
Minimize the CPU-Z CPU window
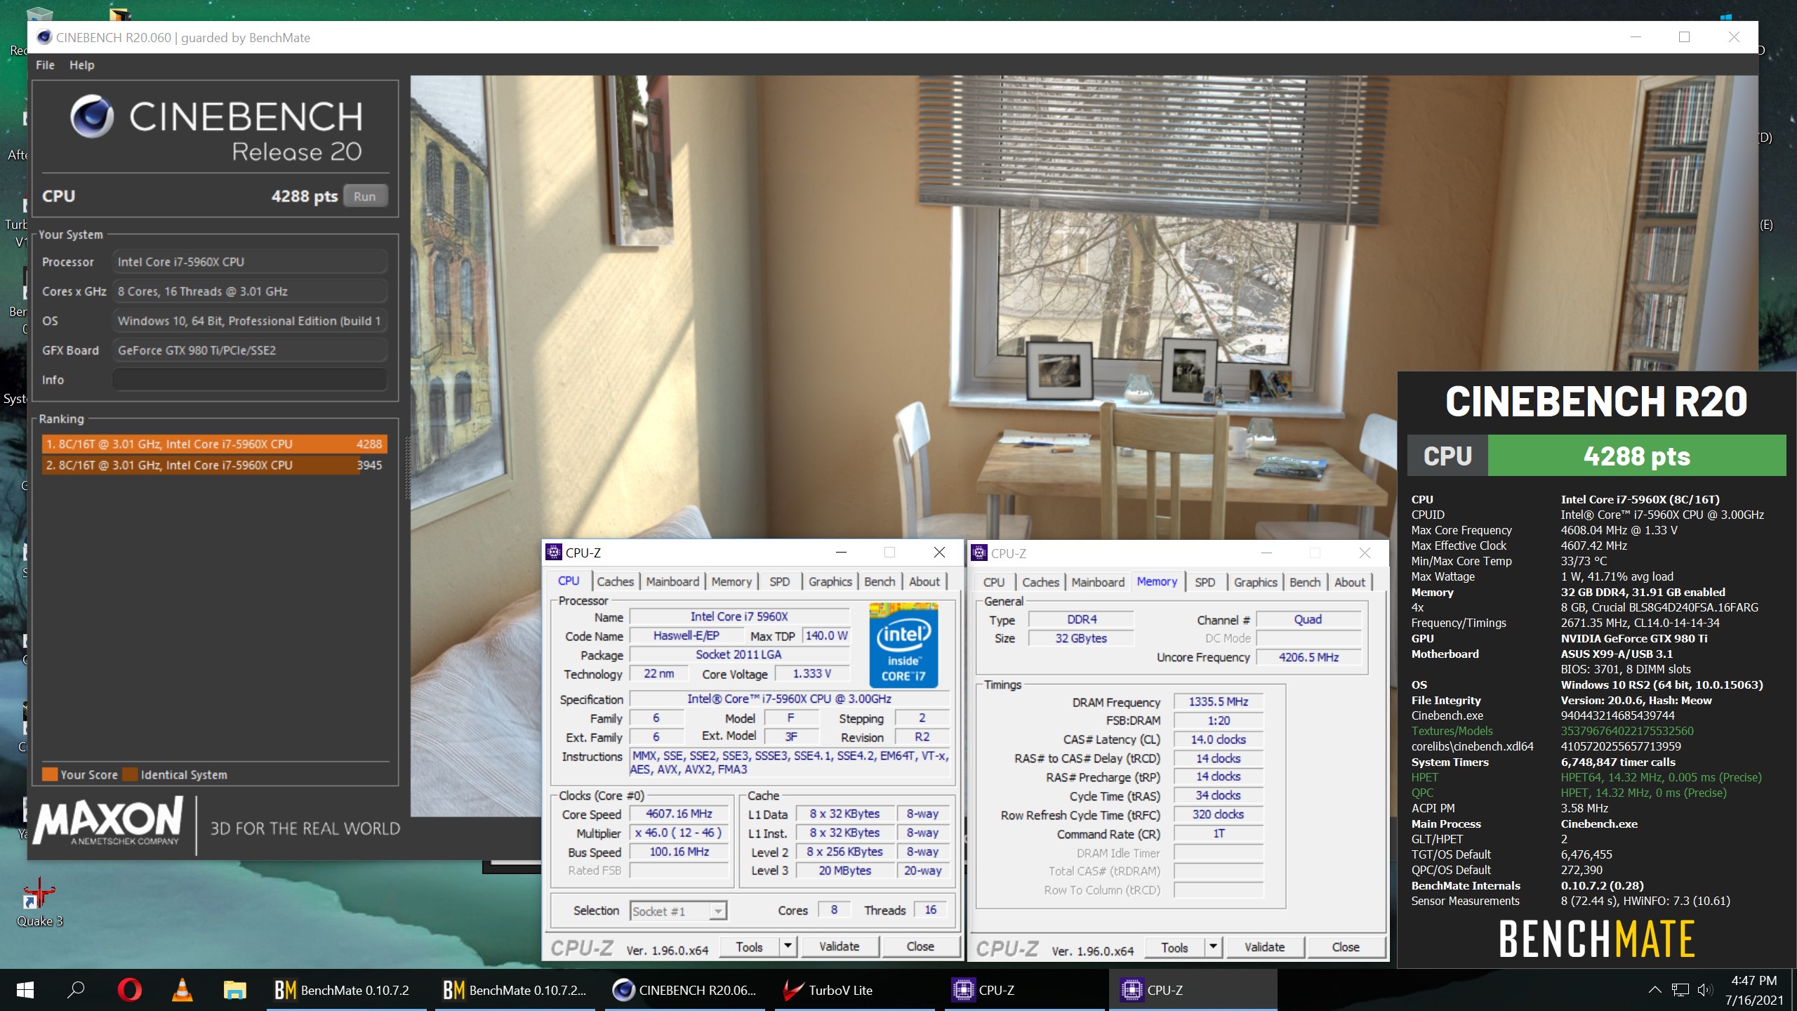(841, 553)
